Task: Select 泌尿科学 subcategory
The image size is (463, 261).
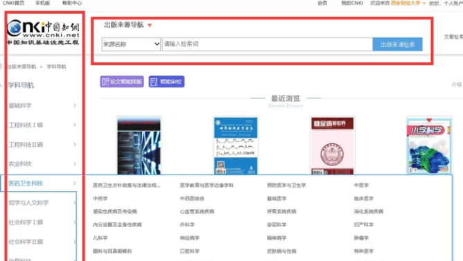Action: click(x=277, y=225)
